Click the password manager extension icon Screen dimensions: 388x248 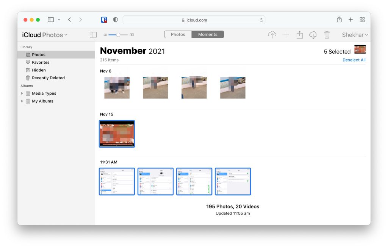[104, 20]
